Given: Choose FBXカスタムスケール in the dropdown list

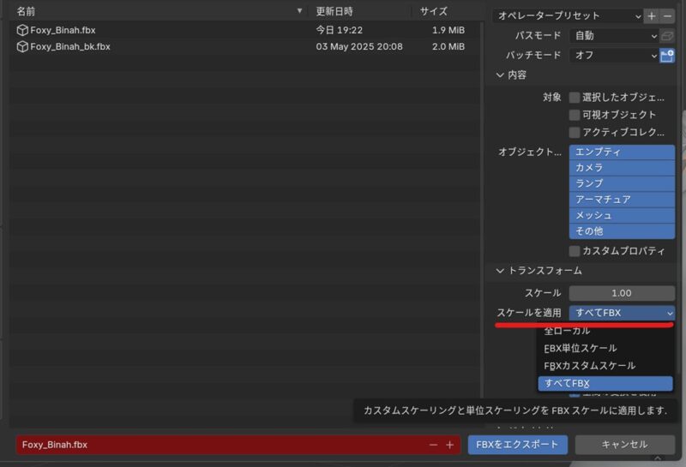Looking at the screenshot, I should tap(589, 366).
